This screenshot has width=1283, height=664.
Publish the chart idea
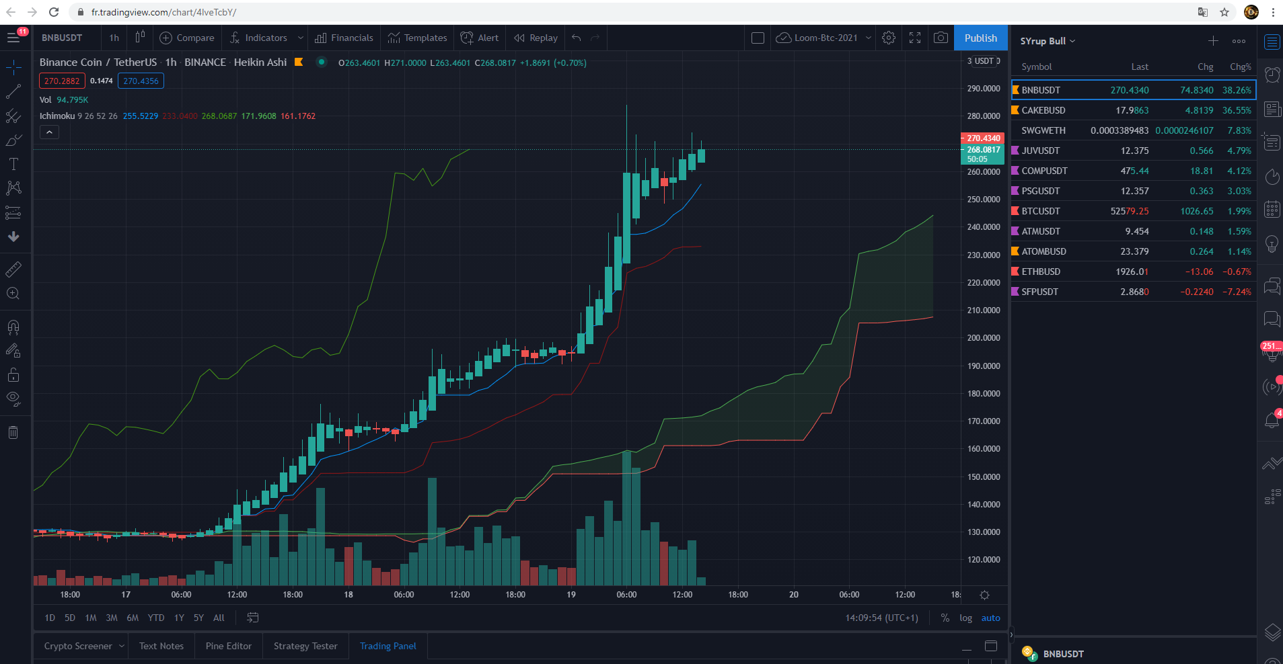click(x=981, y=38)
